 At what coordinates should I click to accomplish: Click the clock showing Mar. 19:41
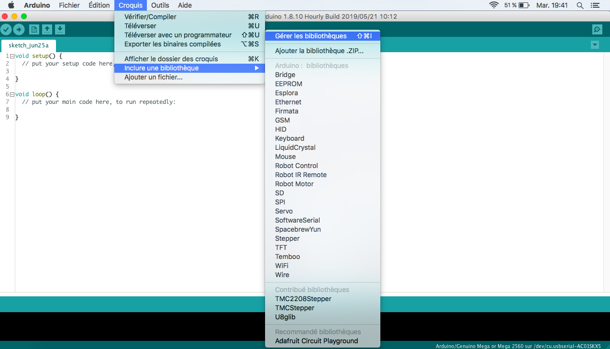point(552,5)
